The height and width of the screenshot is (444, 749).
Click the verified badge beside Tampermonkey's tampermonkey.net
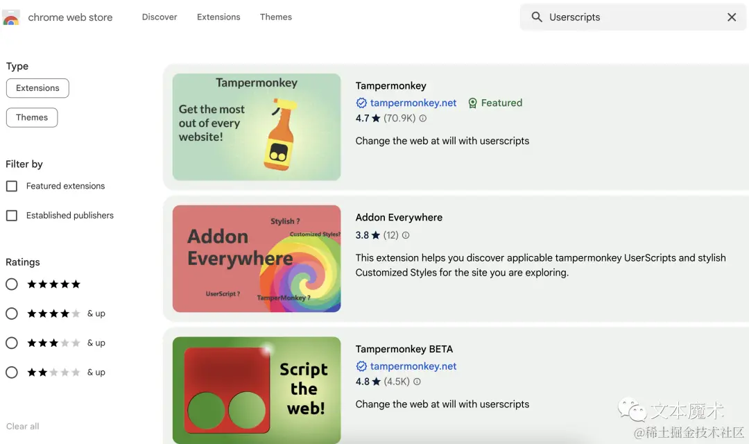pos(361,103)
